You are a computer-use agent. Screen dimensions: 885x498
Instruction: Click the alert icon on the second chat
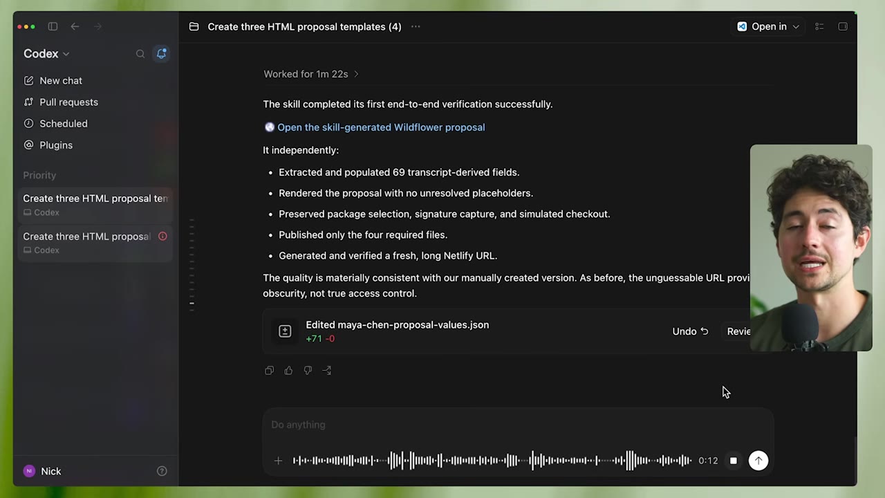[x=162, y=236]
